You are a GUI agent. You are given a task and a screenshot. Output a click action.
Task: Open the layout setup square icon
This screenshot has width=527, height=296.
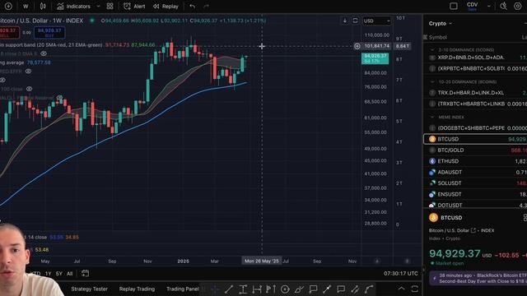coord(454,6)
